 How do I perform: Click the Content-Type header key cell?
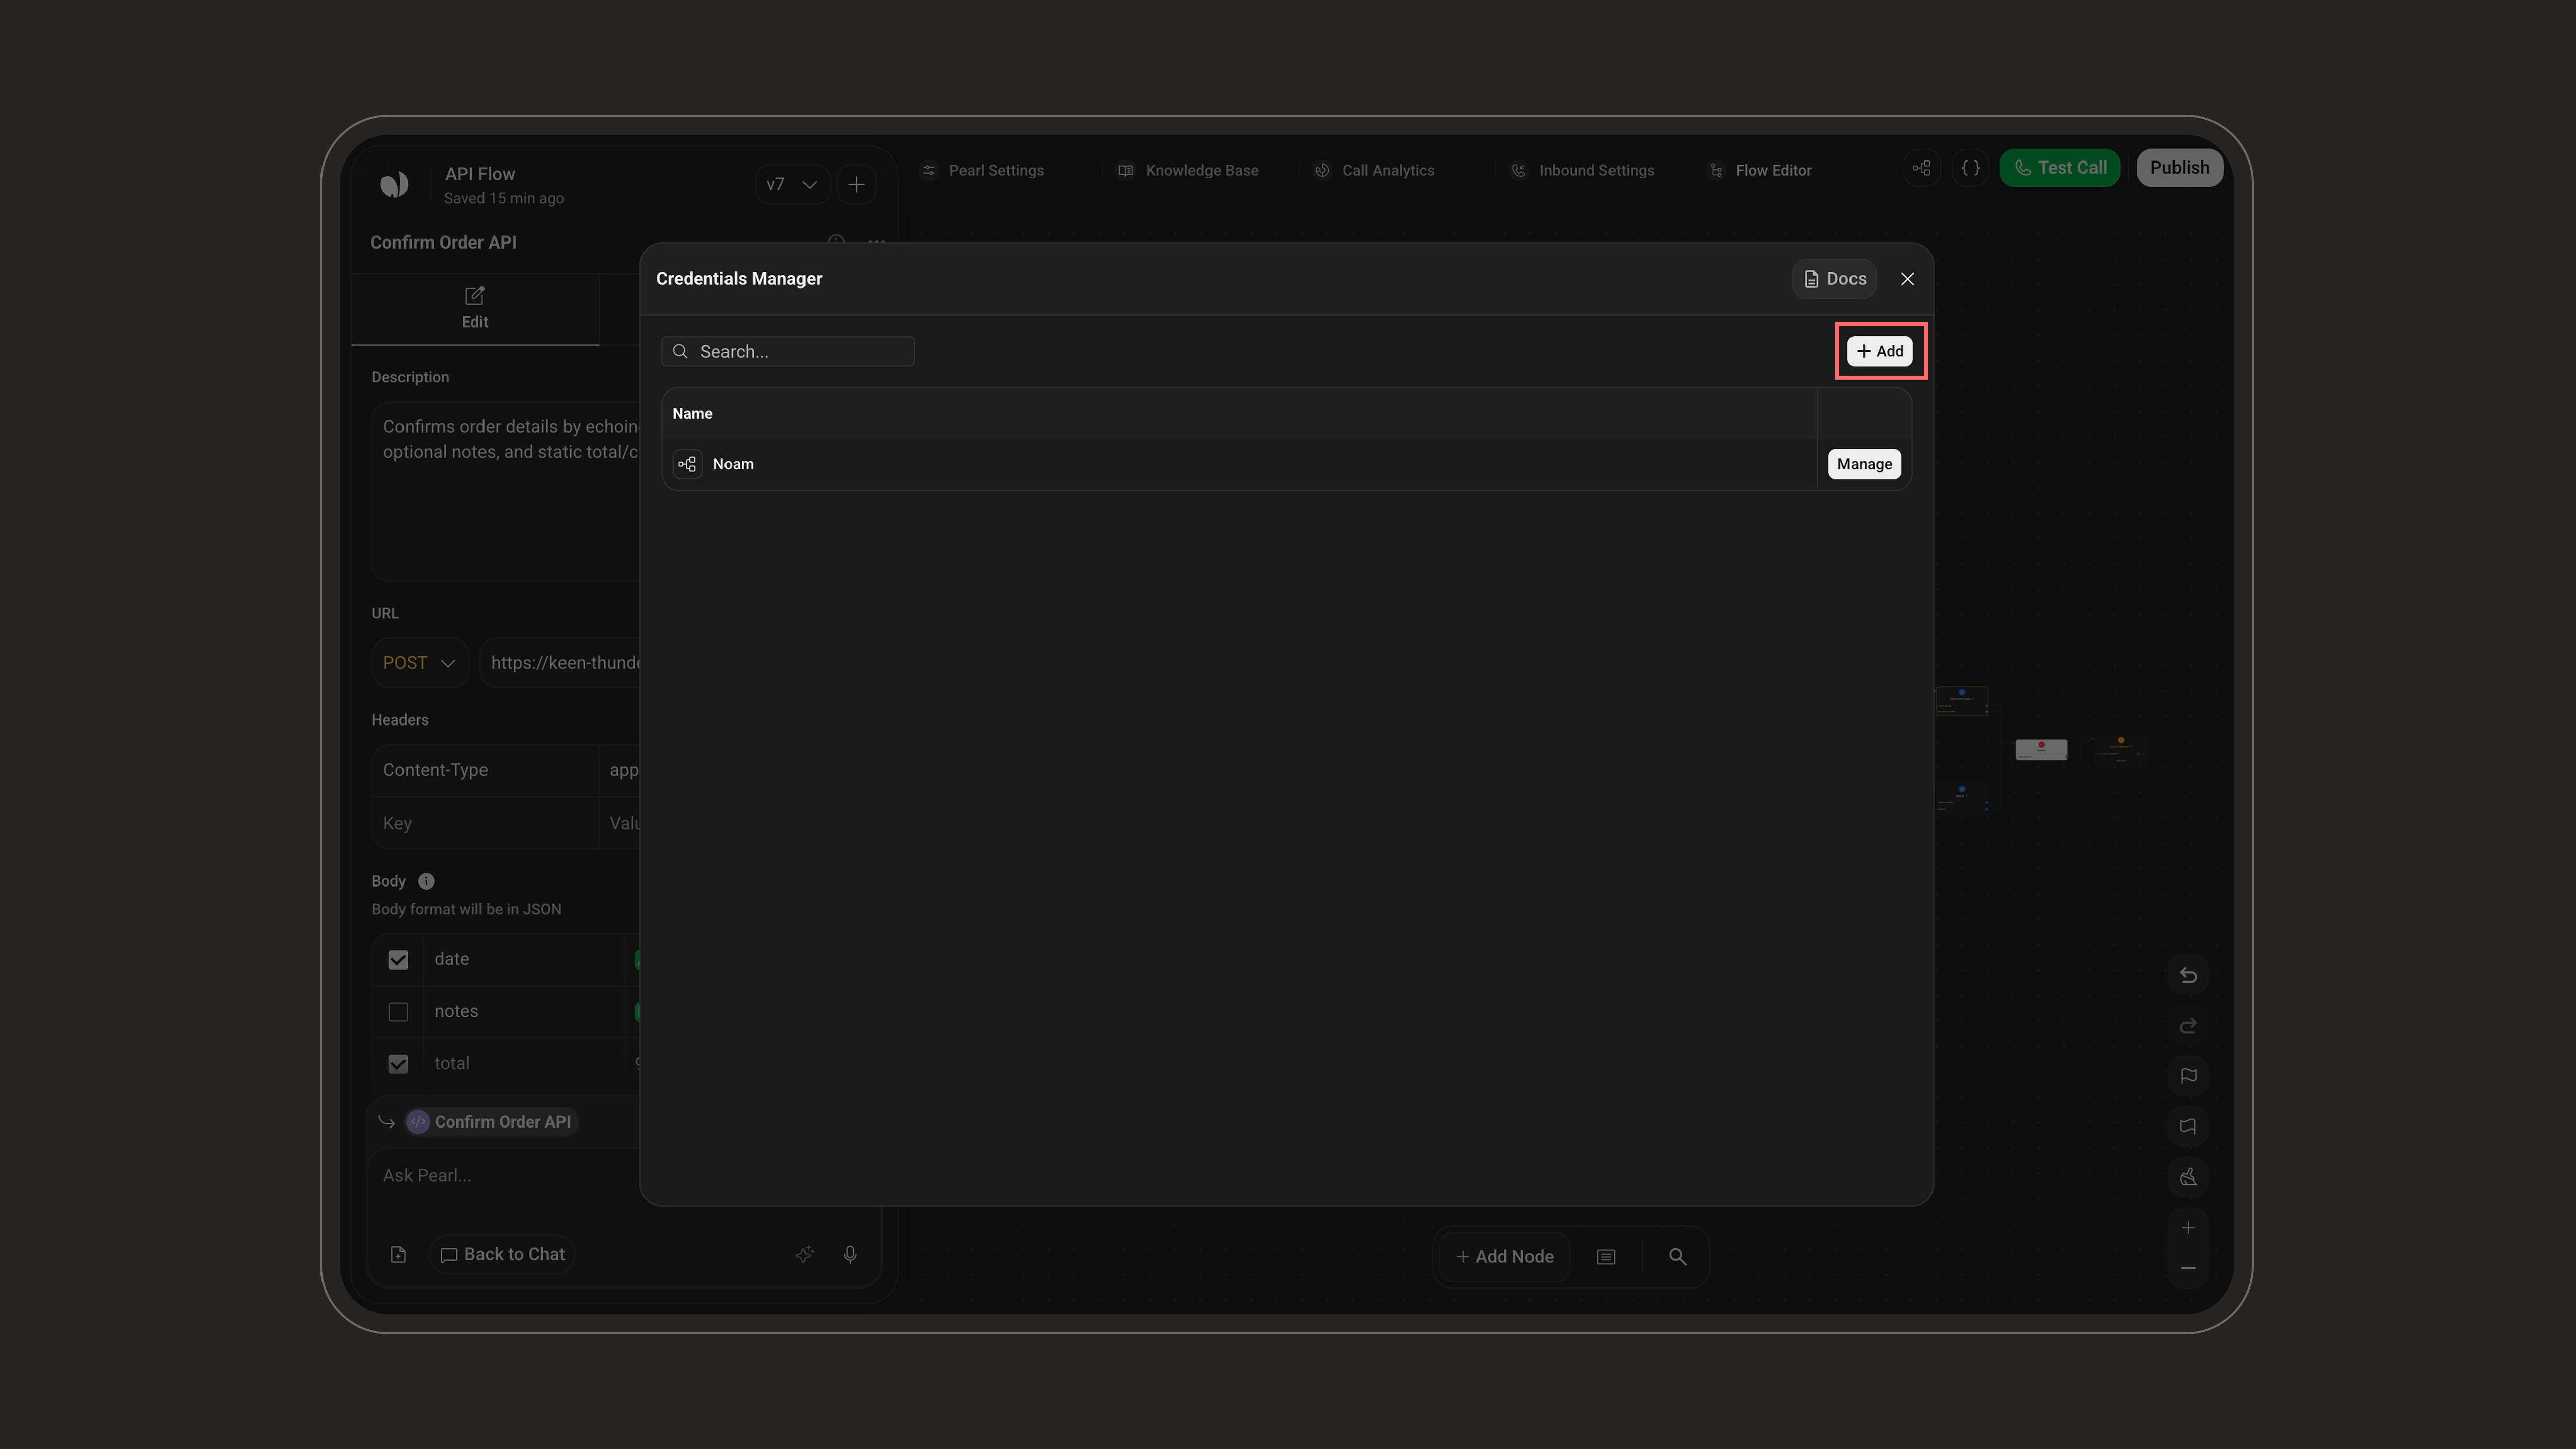pos(485,770)
